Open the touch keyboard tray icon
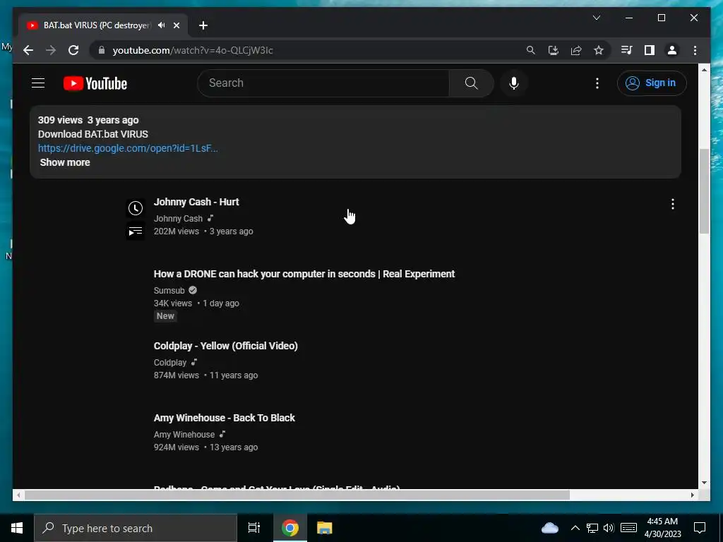The width and height of the screenshot is (723, 542). 628,528
